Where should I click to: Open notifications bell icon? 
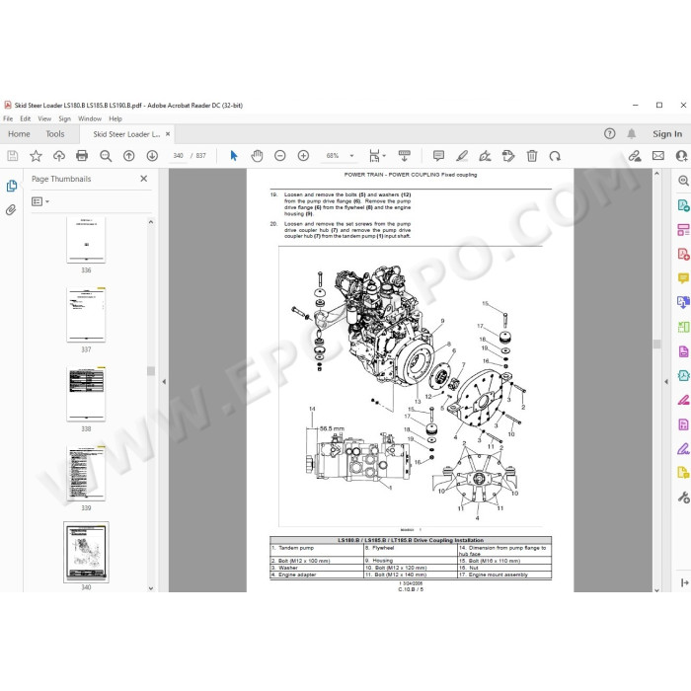pyautogui.click(x=632, y=133)
